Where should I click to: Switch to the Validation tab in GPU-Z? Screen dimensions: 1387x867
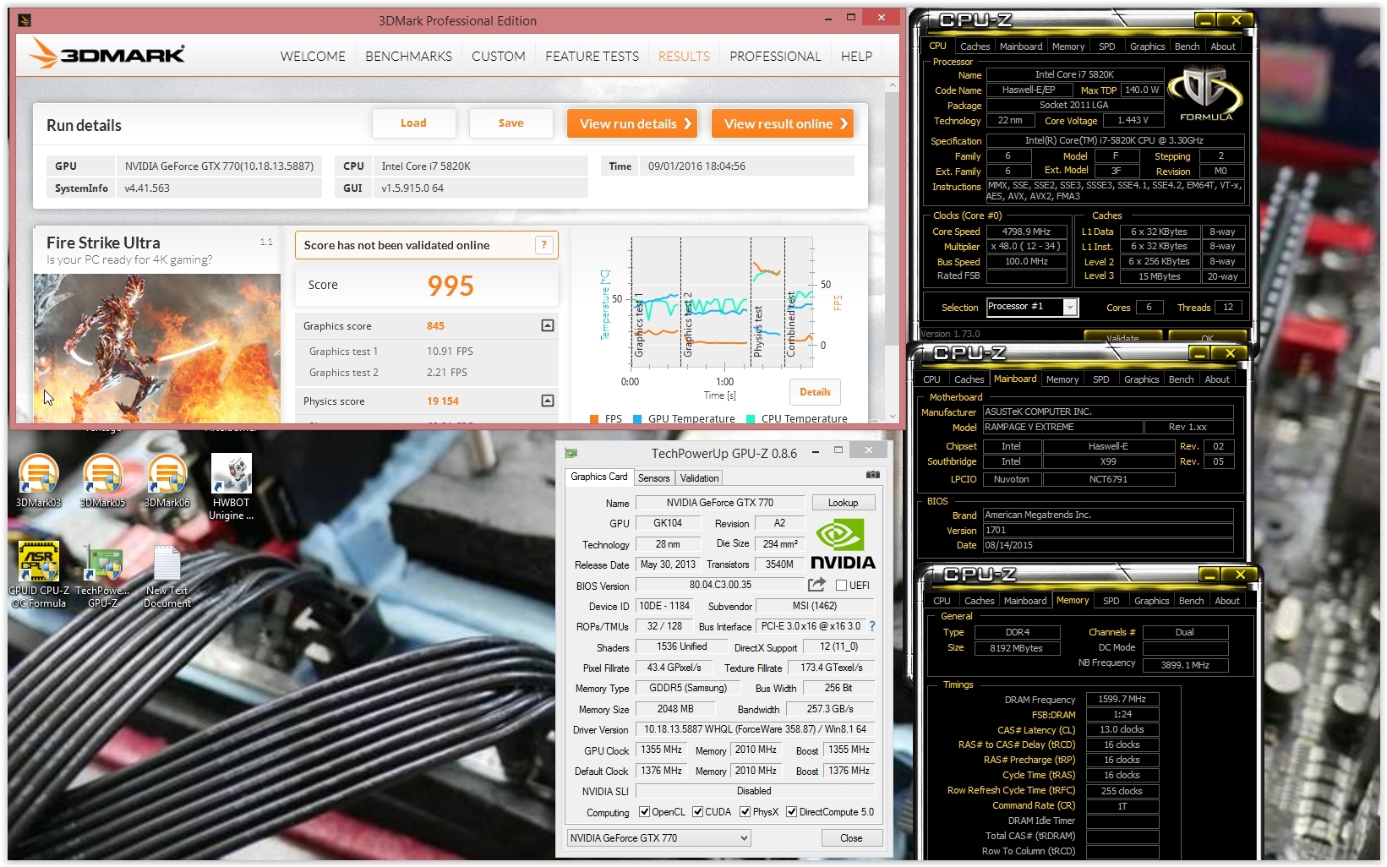699,478
